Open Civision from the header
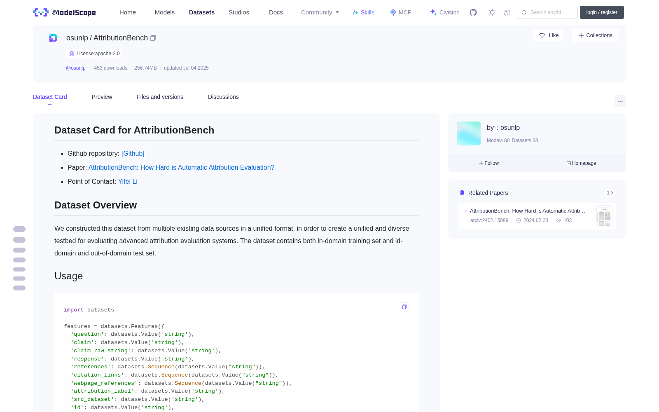659x412 pixels. click(x=444, y=12)
